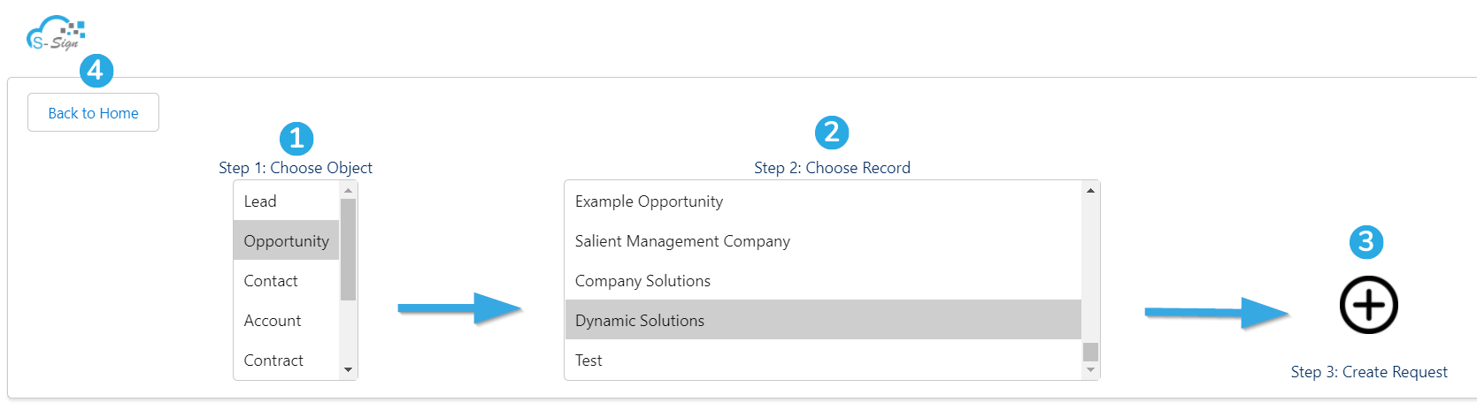Screen dimensions: 1477x410
Task: Click the record list scrollbar thumb
Action: point(1090,352)
